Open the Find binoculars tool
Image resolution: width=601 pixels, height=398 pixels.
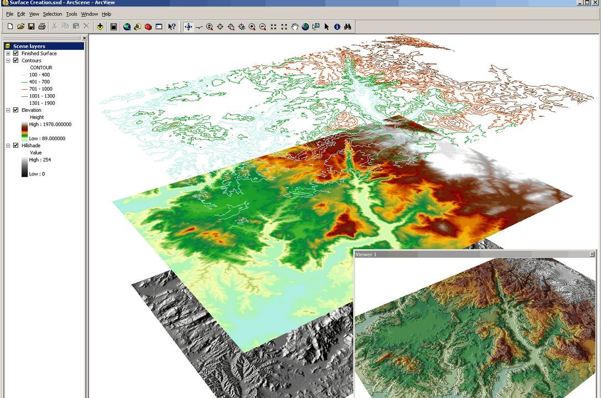348,27
